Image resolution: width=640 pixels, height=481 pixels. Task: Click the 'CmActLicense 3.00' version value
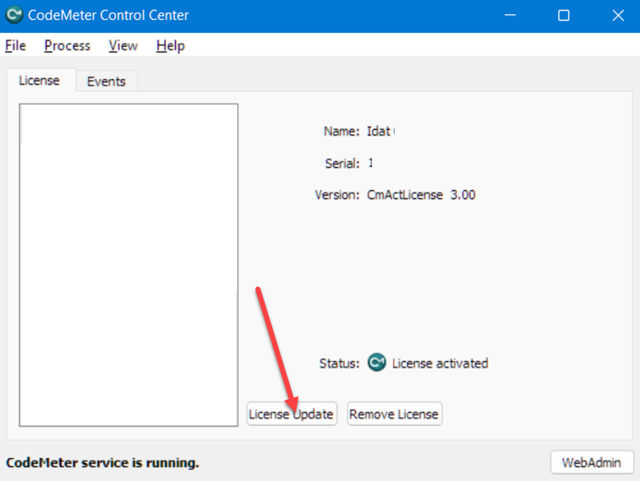pyautogui.click(x=421, y=194)
